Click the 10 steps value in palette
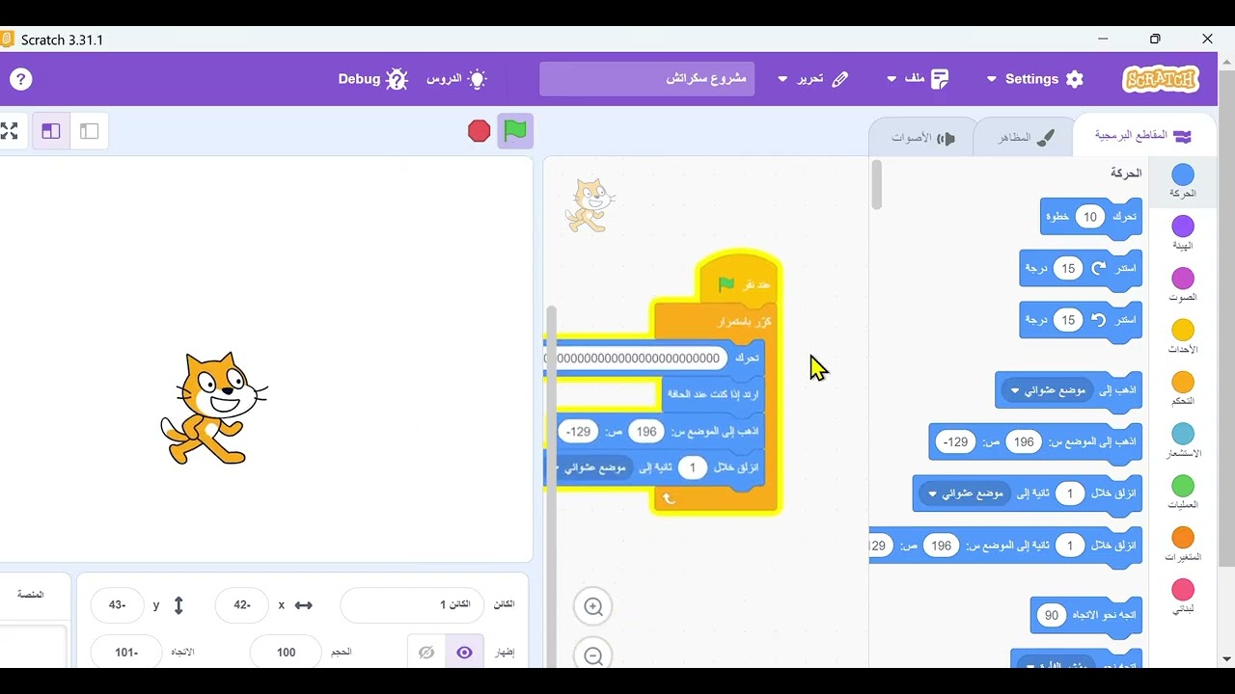 [1089, 217]
